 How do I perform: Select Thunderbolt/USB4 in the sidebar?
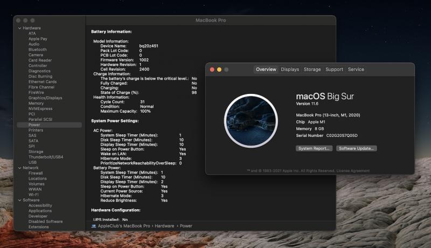pyautogui.click(x=46, y=157)
